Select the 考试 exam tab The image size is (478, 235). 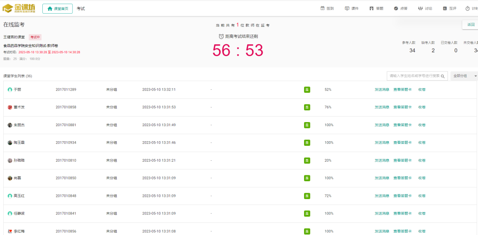pyautogui.click(x=81, y=9)
